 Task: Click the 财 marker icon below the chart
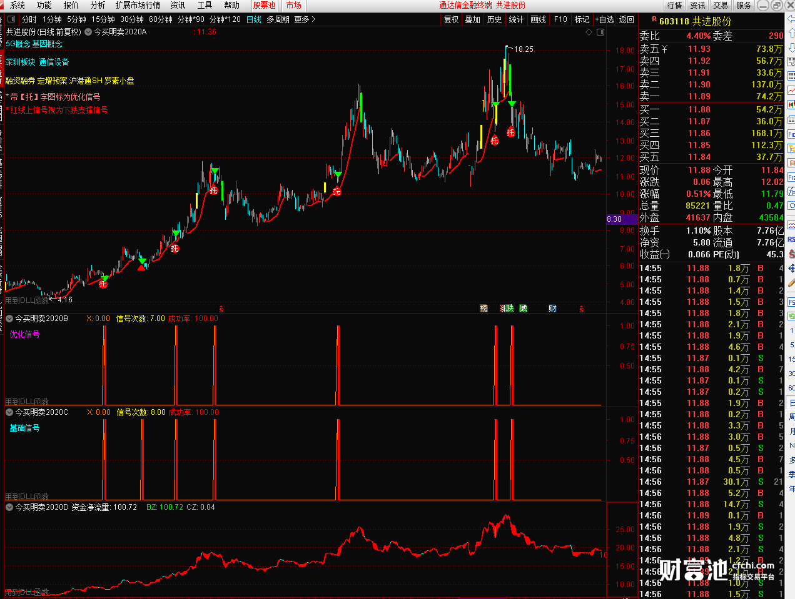552,309
